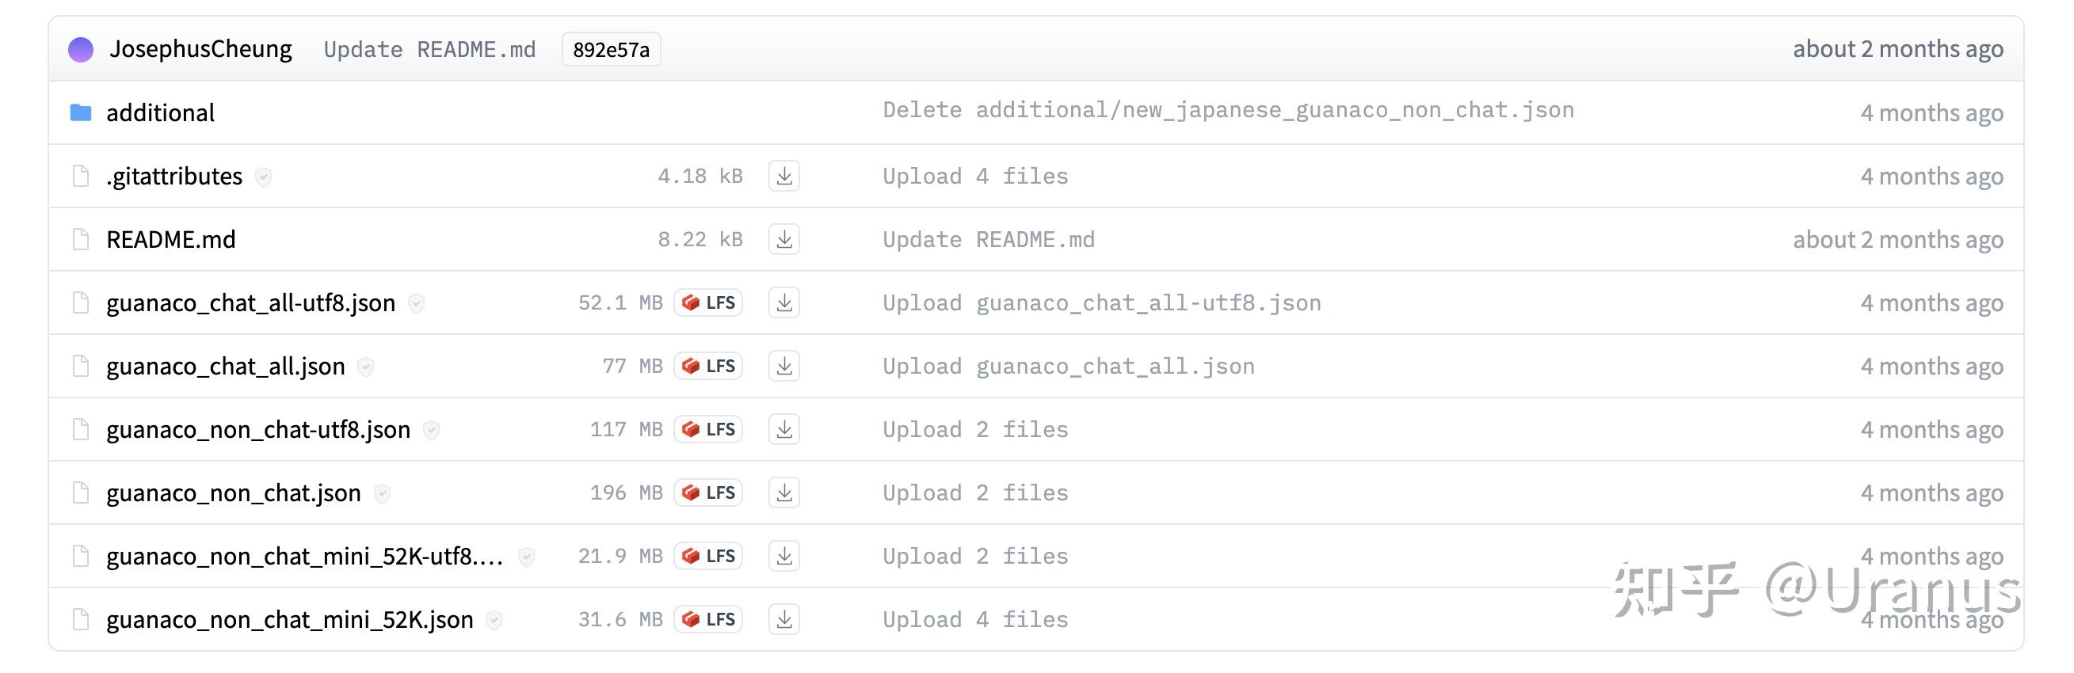Open the "Upload guanaco_chat_all.json" commit message
2074x673 pixels.
point(1069,367)
